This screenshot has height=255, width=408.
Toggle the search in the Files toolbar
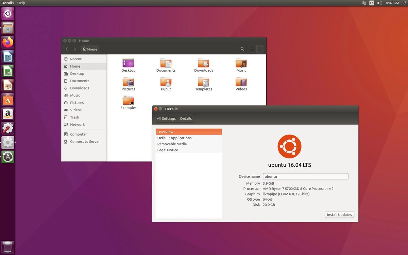pyautogui.click(x=242, y=49)
